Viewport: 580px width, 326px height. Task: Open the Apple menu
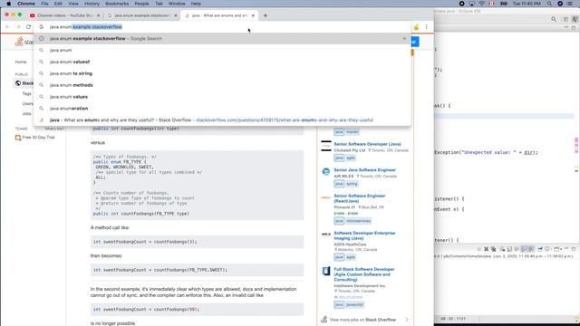(8, 4)
